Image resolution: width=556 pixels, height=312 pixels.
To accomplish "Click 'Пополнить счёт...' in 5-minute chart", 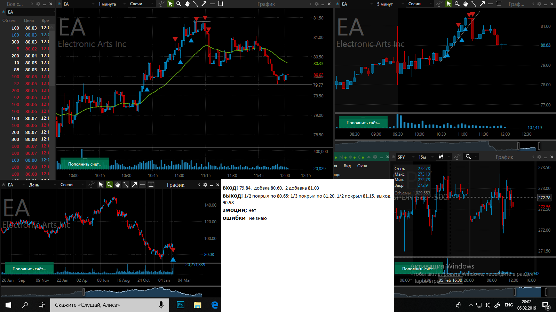I will [363, 122].
